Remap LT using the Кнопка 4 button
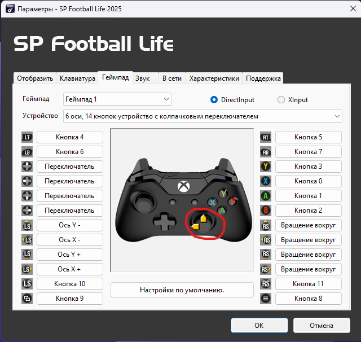The width and height of the screenshot is (361, 342). click(x=70, y=137)
